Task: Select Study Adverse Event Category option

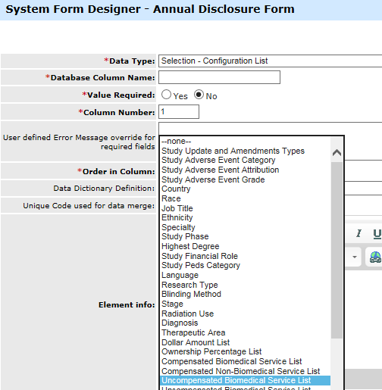Action: click(x=245, y=160)
